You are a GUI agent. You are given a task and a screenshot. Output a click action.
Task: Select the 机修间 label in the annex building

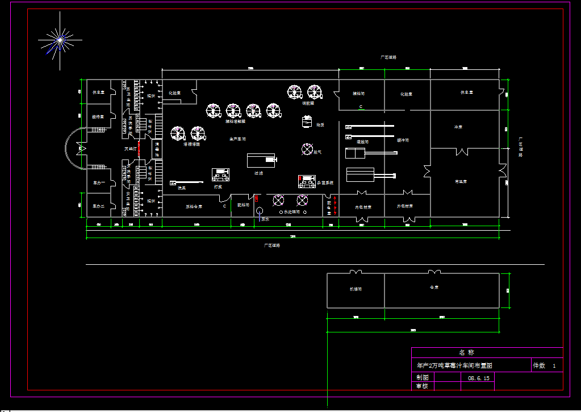pyautogui.click(x=356, y=289)
